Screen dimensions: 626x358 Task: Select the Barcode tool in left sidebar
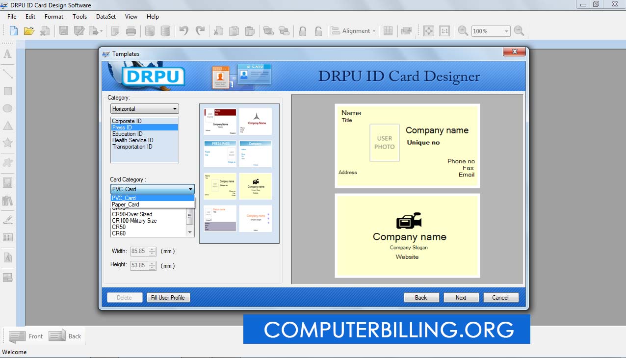(8, 237)
